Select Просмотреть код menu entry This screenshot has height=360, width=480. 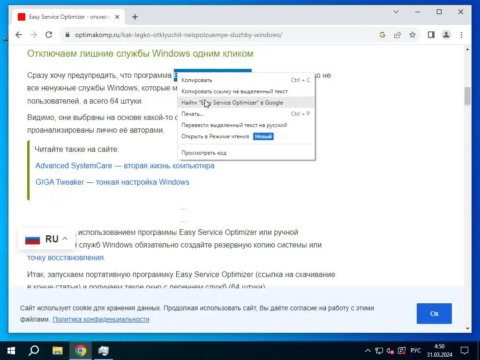(x=246, y=153)
